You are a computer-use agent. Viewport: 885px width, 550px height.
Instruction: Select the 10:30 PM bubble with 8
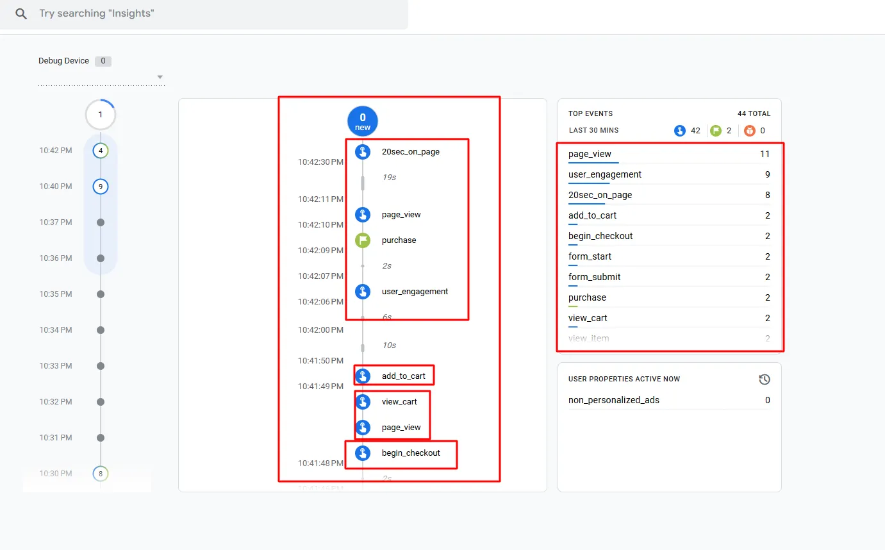pyautogui.click(x=101, y=474)
